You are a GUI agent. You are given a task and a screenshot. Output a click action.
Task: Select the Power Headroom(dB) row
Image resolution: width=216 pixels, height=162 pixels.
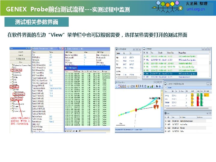(47, 78)
